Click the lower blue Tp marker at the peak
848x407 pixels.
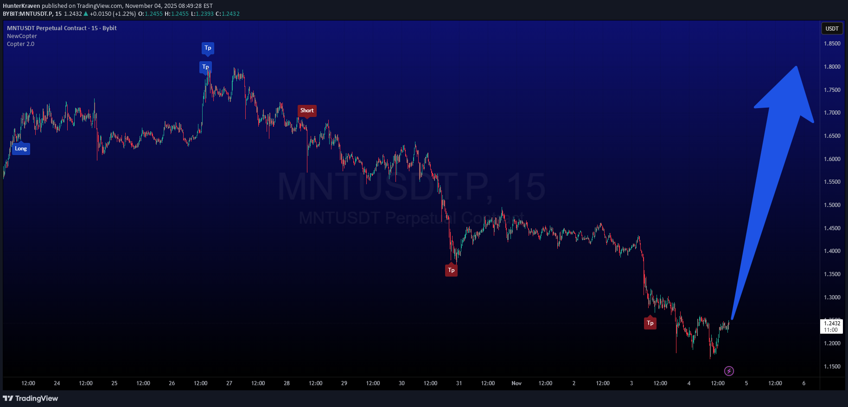[205, 67]
